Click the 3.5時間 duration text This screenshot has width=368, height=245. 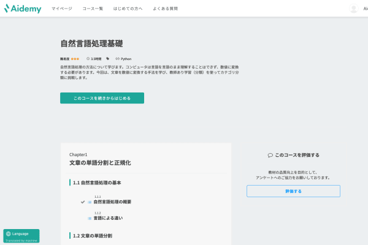click(x=96, y=59)
